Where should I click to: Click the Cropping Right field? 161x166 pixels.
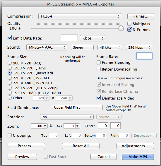124,135
